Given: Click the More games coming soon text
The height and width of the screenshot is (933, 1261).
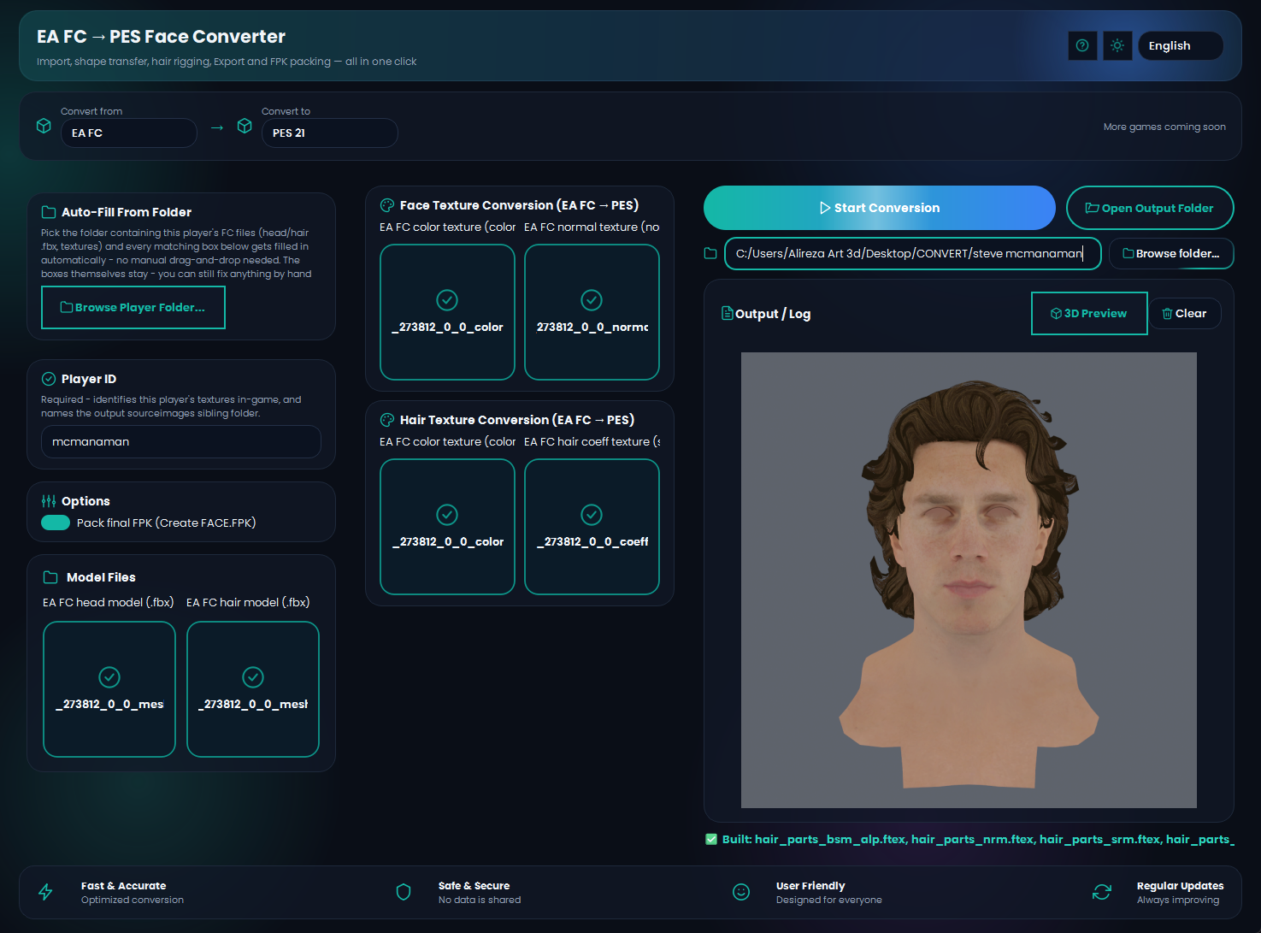Looking at the screenshot, I should tap(1164, 127).
